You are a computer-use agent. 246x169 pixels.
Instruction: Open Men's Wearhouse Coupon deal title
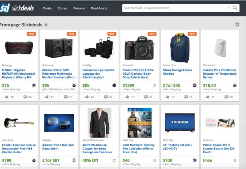pos(97,149)
